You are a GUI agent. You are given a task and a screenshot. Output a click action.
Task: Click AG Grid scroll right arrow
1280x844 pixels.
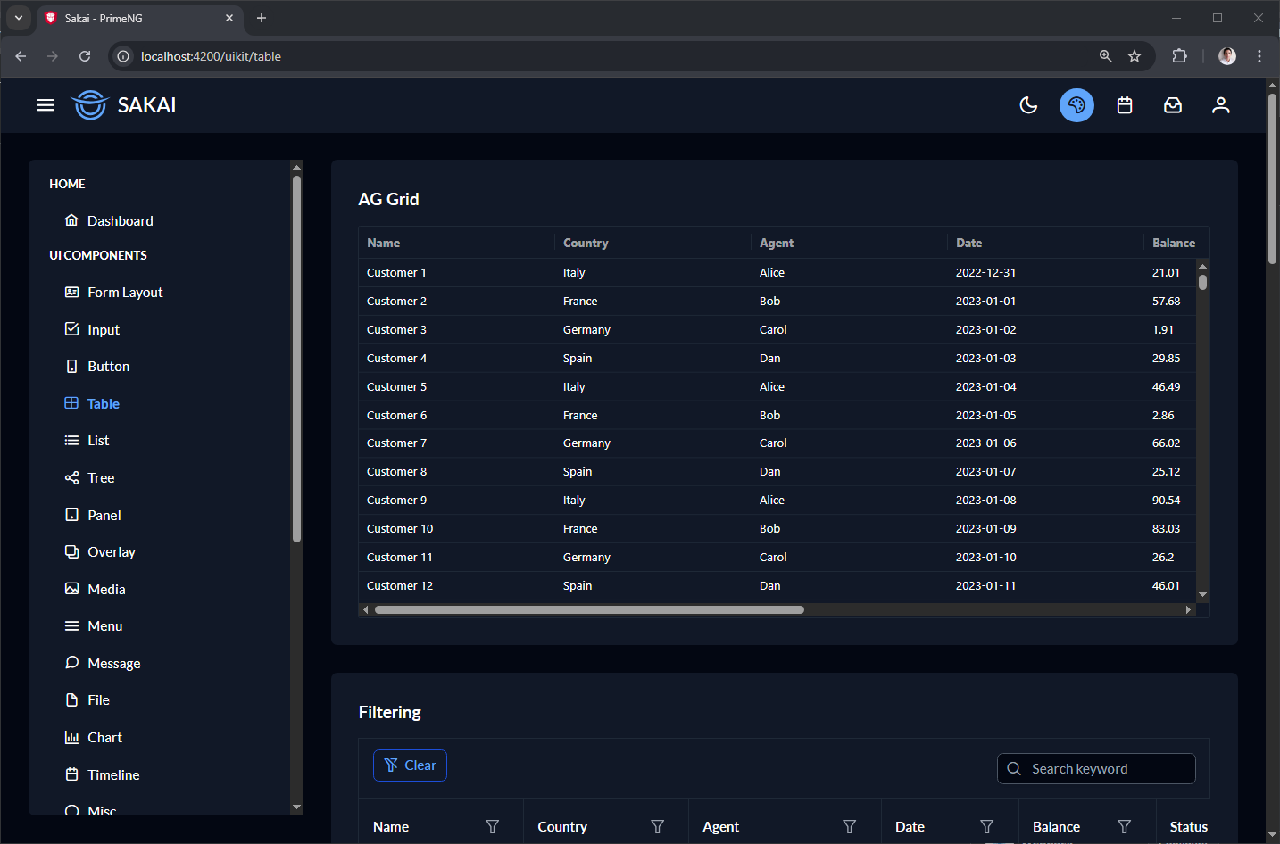(1188, 610)
